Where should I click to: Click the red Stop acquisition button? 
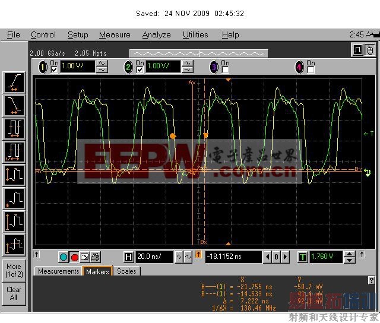(x=74, y=257)
